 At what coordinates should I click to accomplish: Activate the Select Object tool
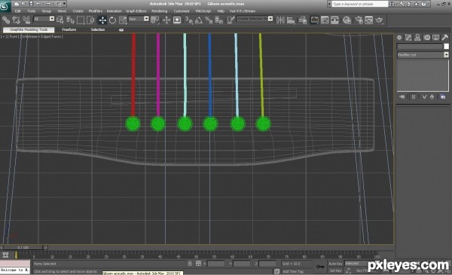[x=60, y=20]
